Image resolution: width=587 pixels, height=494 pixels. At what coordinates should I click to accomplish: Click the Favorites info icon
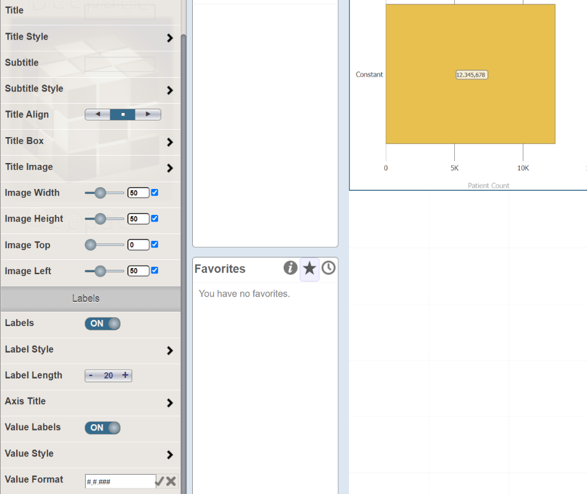(290, 268)
